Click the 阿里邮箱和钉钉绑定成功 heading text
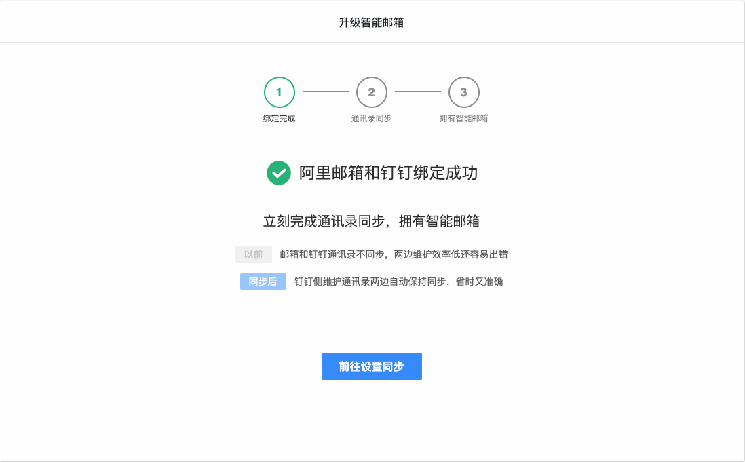Image resolution: width=745 pixels, height=462 pixels. (388, 173)
